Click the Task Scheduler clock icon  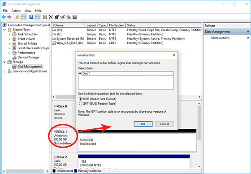pyautogui.click(x=14, y=34)
